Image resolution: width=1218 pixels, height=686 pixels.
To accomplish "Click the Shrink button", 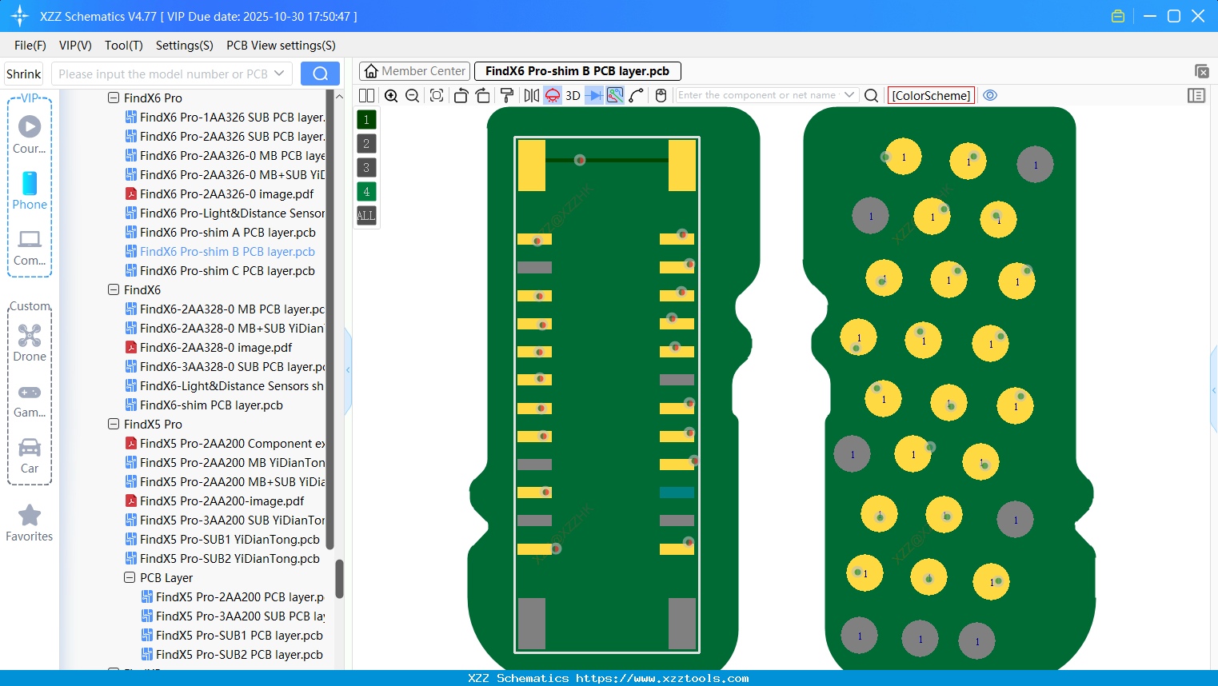I will click(24, 74).
